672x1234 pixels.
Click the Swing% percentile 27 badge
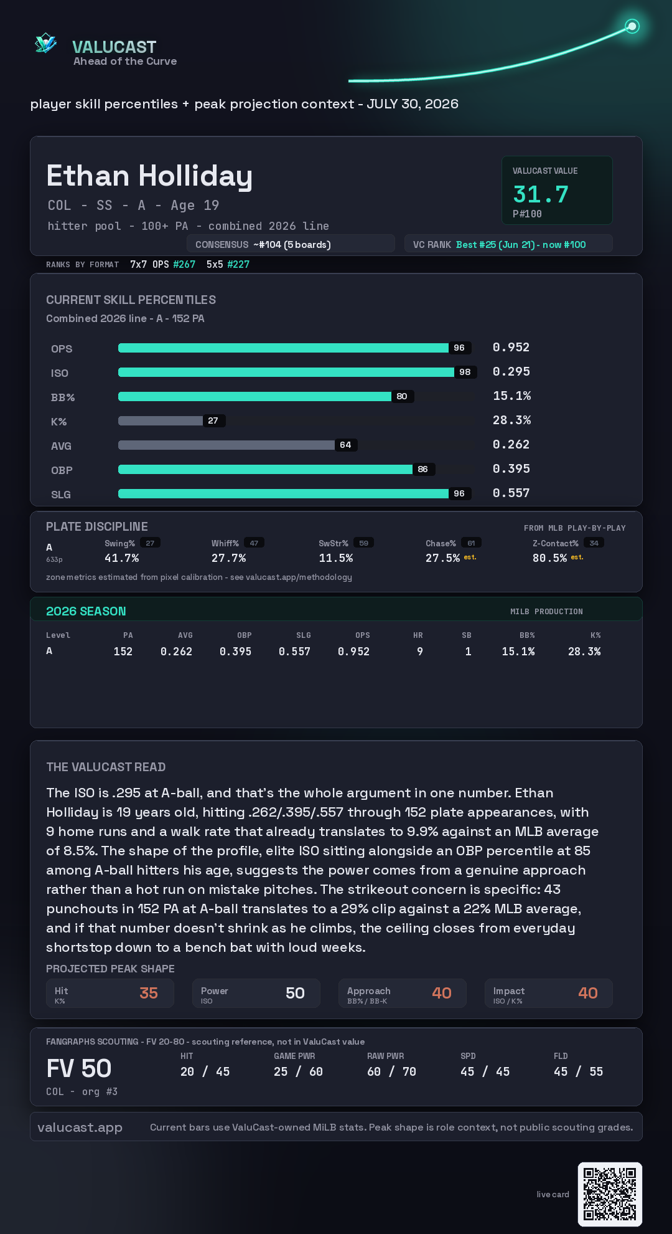[150, 543]
